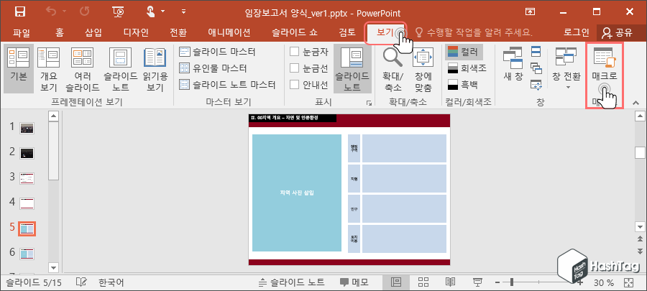Viewport: 647px width, 291px height.
Task: Open the Undo history dropdown arrow
Action: pyautogui.click(x=65, y=11)
